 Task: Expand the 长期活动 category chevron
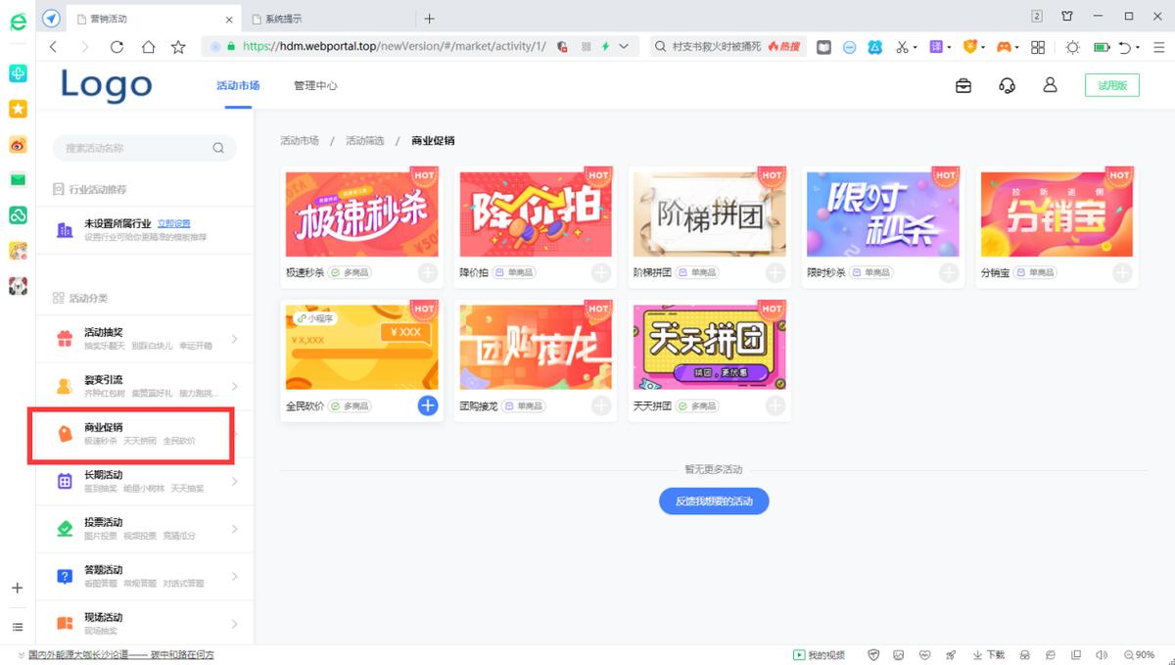point(236,480)
